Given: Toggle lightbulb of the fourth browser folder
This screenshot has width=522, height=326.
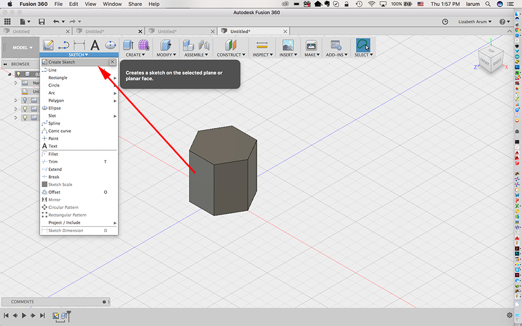Looking at the screenshot, I should 25,109.
